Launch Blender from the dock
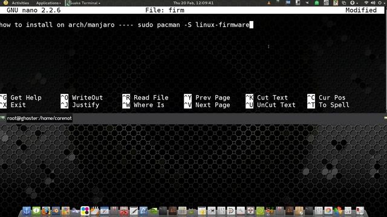The image size is (387, 217). point(56,210)
